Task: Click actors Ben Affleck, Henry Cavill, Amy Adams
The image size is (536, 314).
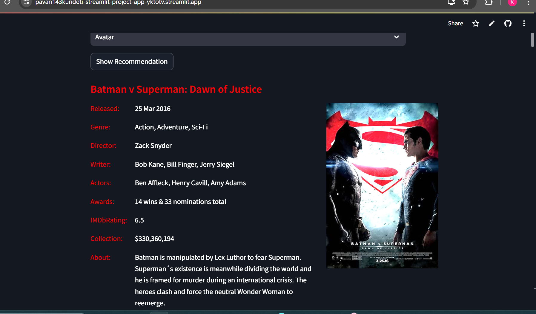Action: point(190,183)
